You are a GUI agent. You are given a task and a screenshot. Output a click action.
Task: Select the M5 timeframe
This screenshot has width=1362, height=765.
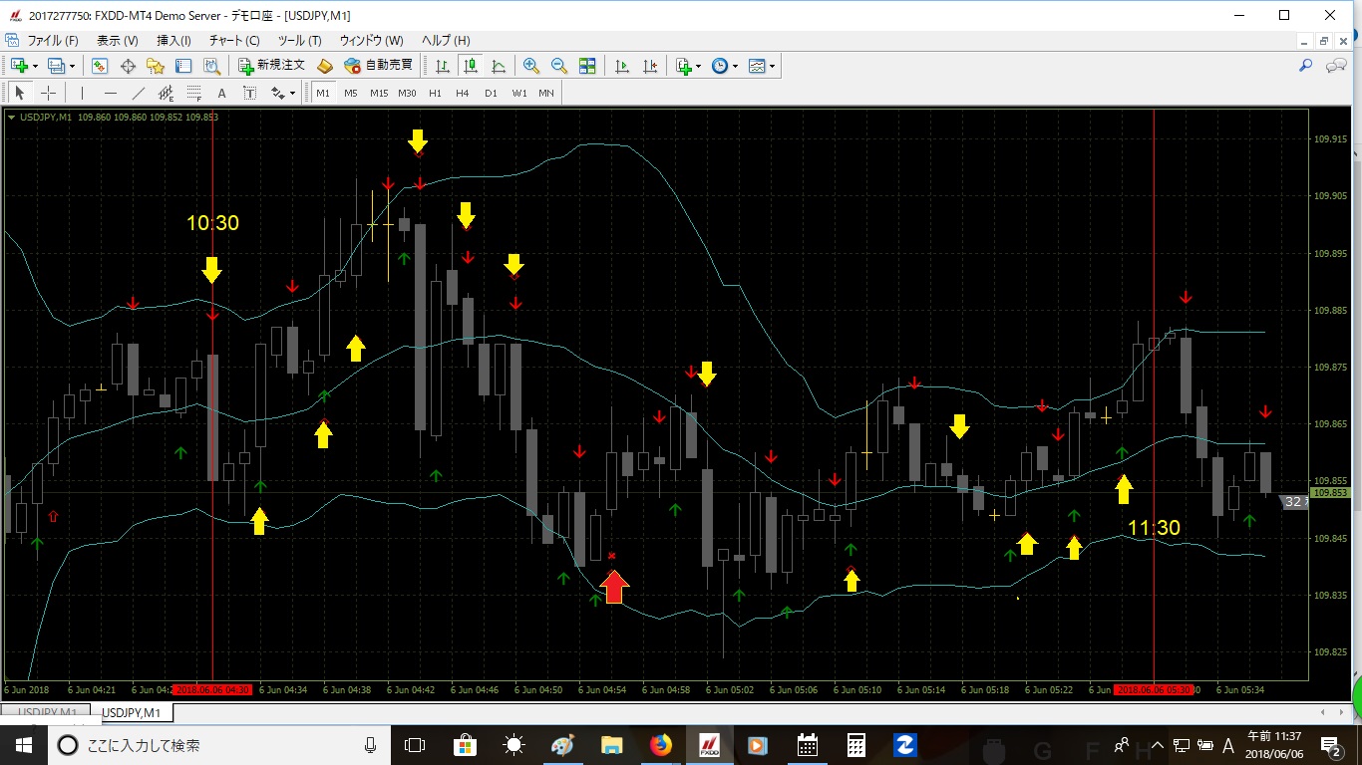[x=351, y=93]
